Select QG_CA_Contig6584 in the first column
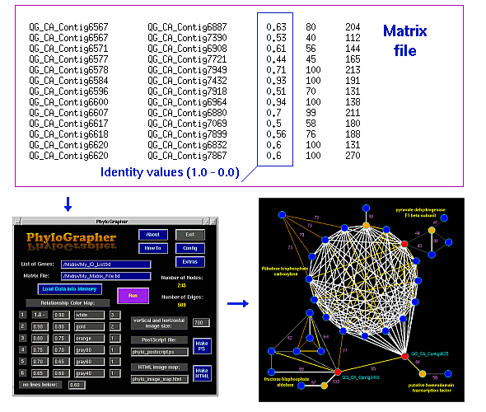 click(68, 81)
